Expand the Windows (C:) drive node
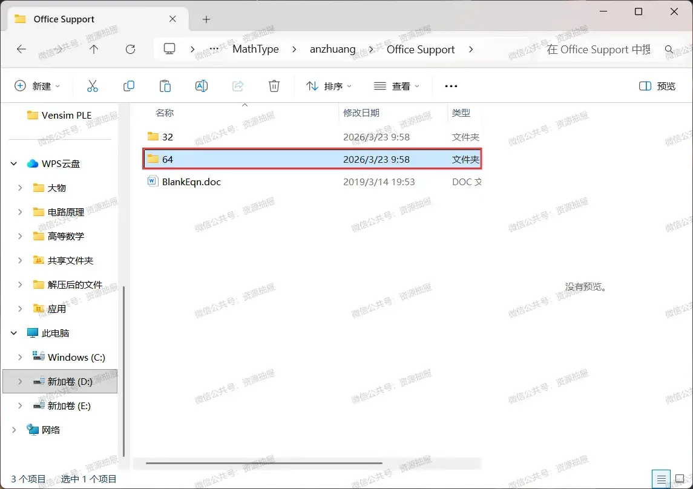This screenshot has height=489, width=693. pyautogui.click(x=20, y=357)
